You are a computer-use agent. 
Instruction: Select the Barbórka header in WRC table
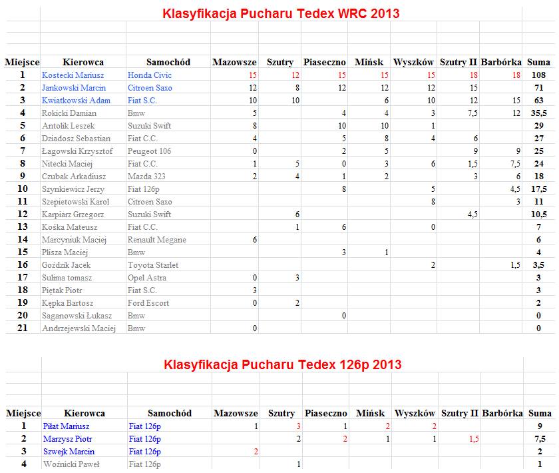point(501,62)
